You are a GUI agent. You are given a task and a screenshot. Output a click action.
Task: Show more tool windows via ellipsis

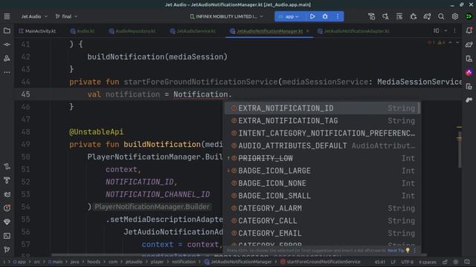(7, 73)
